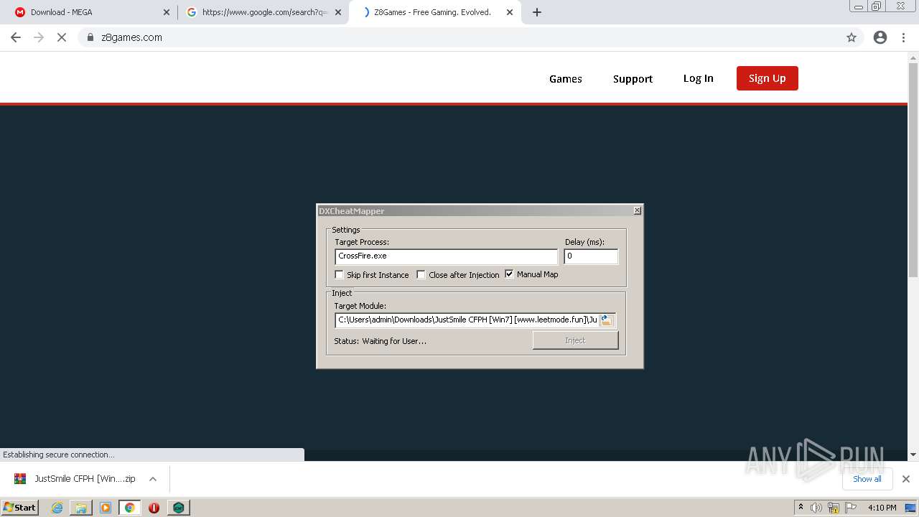The height and width of the screenshot is (517, 919).
Task: Open a new browser tab
Action: pos(537,12)
